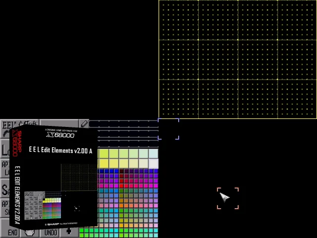Pick the dark maroon swatch in top palette row
The width and height of the screenshot is (317, 238).
pyautogui.click(x=121, y=171)
